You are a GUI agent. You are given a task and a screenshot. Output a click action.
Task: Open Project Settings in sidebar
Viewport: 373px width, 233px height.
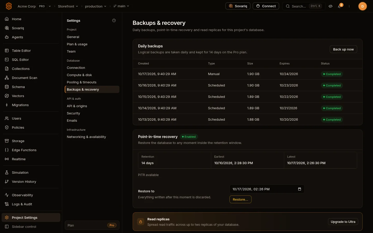tap(31, 217)
